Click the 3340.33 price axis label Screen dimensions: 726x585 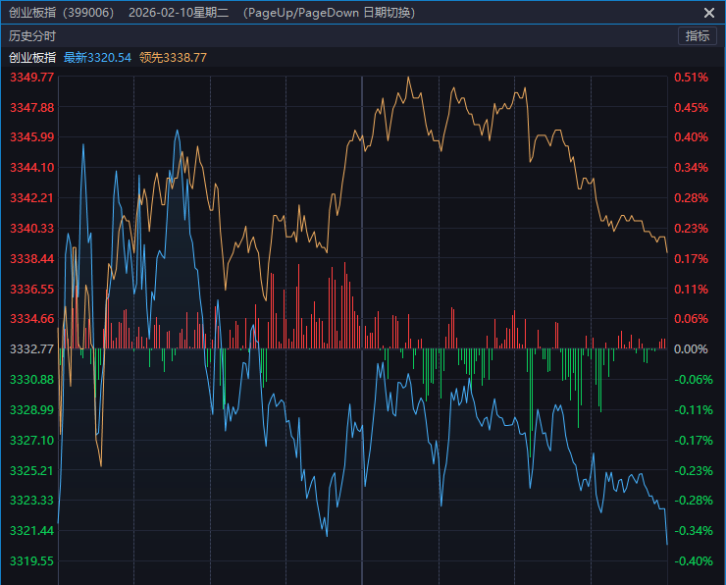coord(31,228)
